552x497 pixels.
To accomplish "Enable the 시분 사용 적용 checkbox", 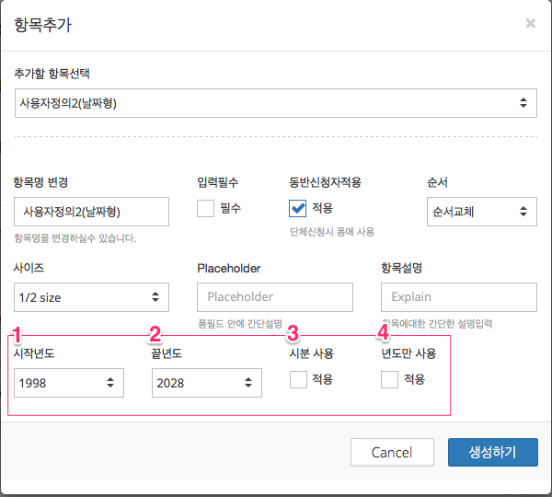I will click(x=298, y=380).
